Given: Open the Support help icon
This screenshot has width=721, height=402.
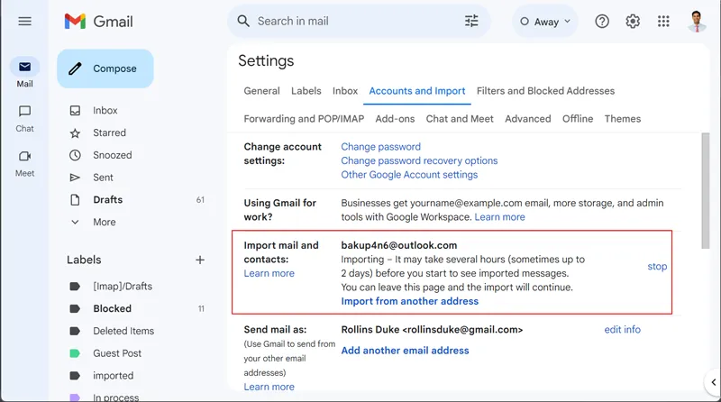Looking at the screenshot, I should pos(602,21).
